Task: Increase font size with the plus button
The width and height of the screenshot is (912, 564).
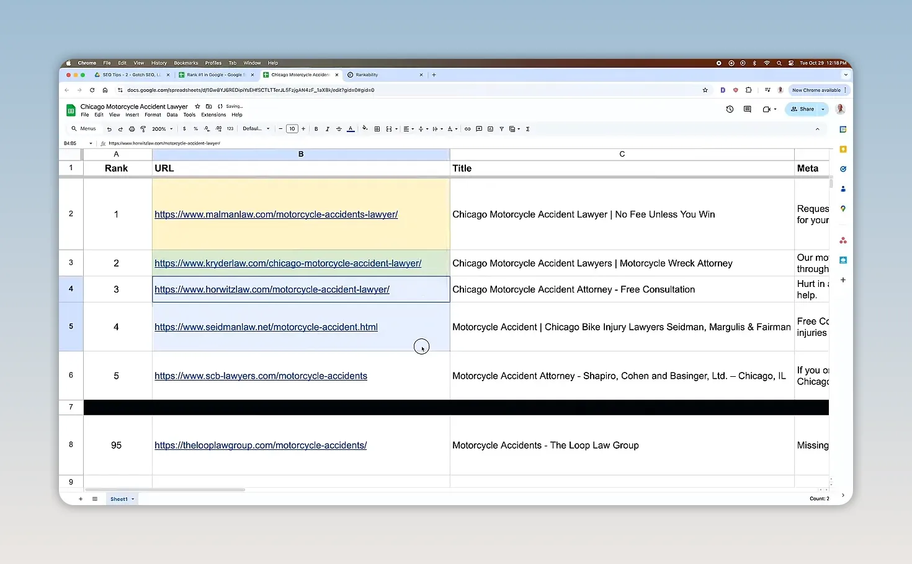Action: click(303, 129)
